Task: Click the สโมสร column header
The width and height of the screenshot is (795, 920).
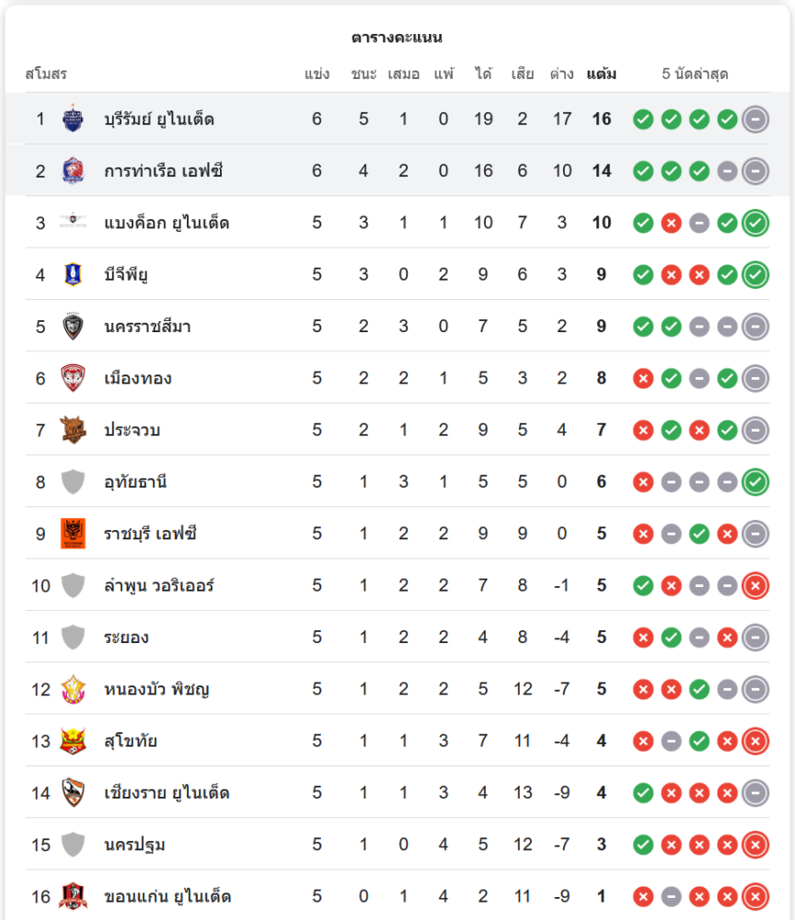Action: 46,74
